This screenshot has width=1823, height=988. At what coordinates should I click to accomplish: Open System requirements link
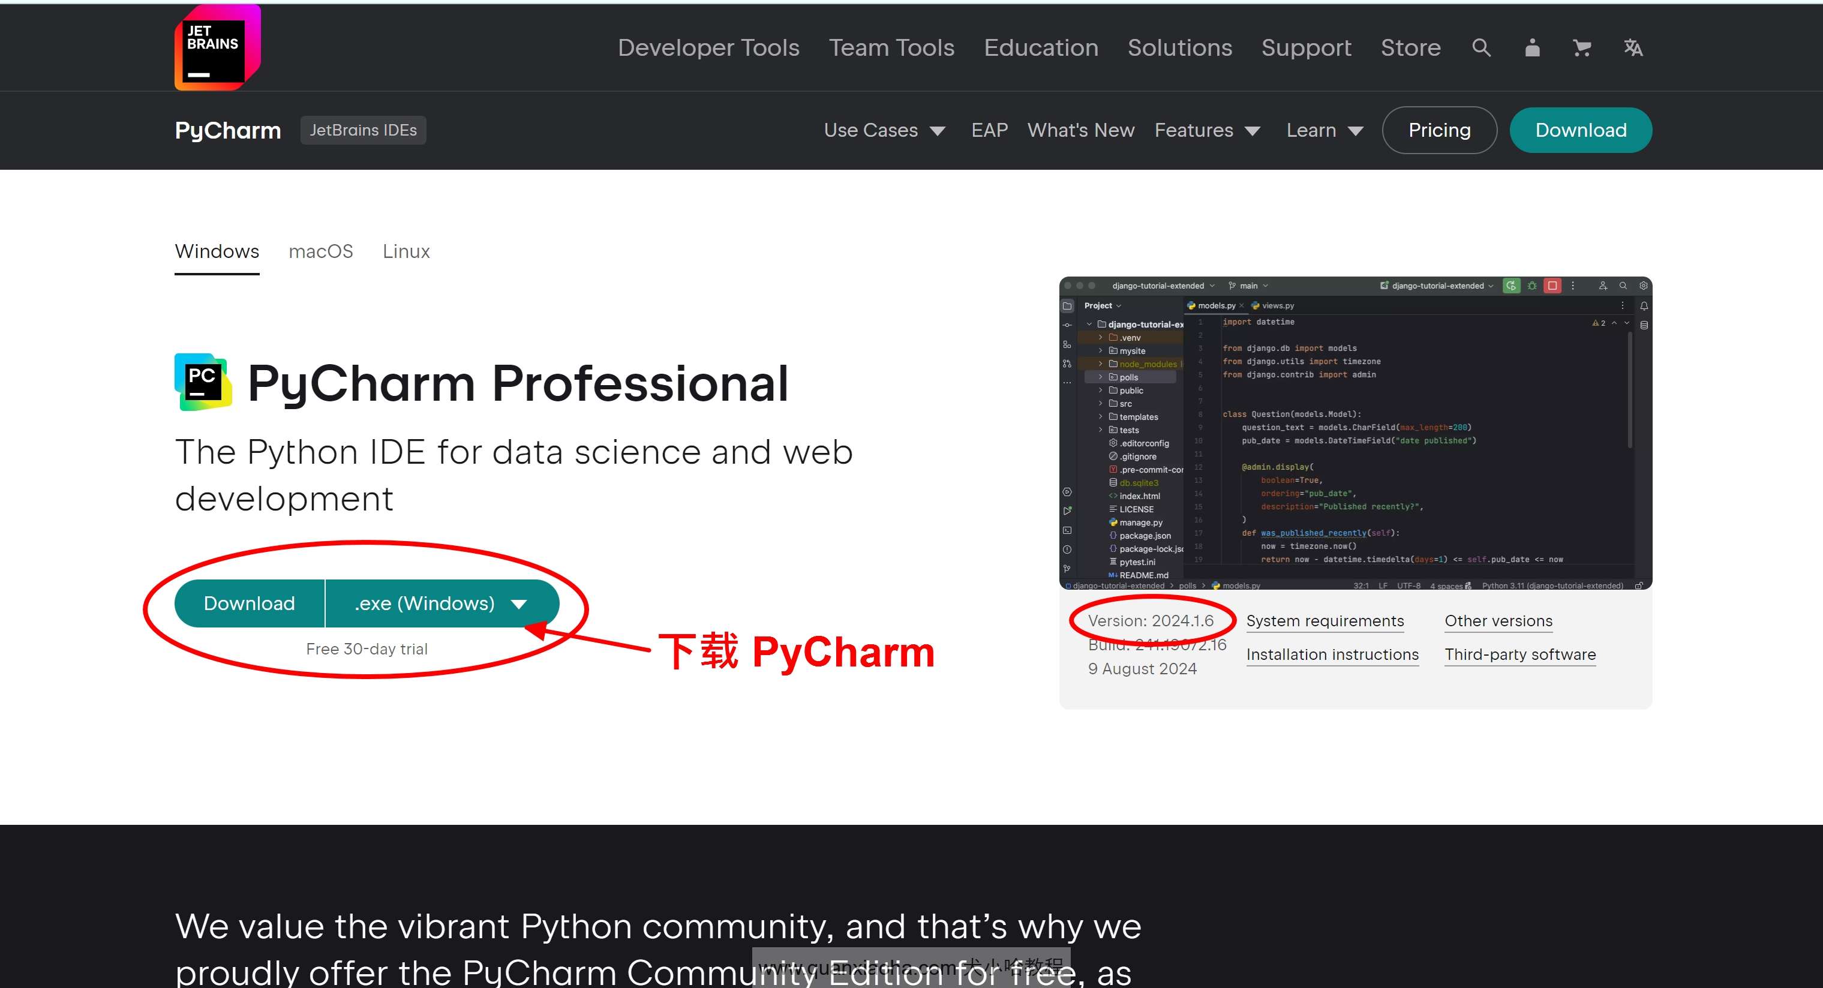[1325, 621]
